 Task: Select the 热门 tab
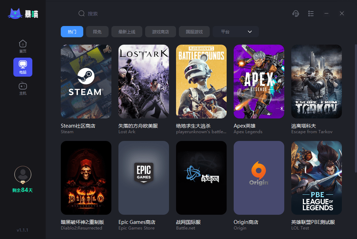(x=72, y=32)
